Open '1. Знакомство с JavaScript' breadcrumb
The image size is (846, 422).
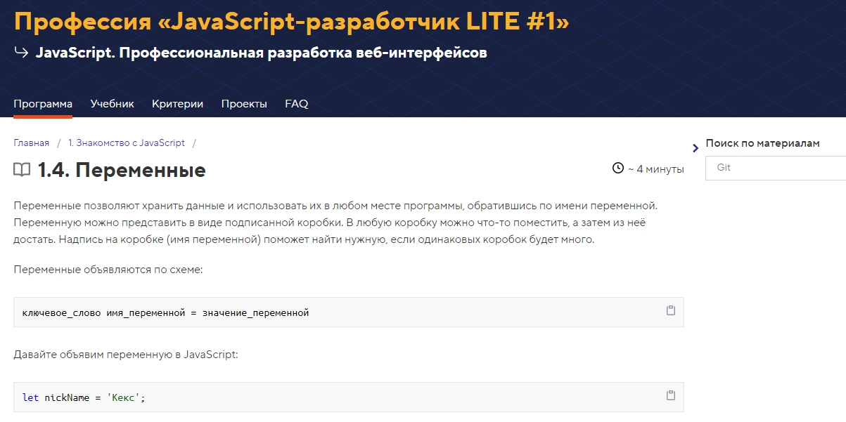pos(127,143)
